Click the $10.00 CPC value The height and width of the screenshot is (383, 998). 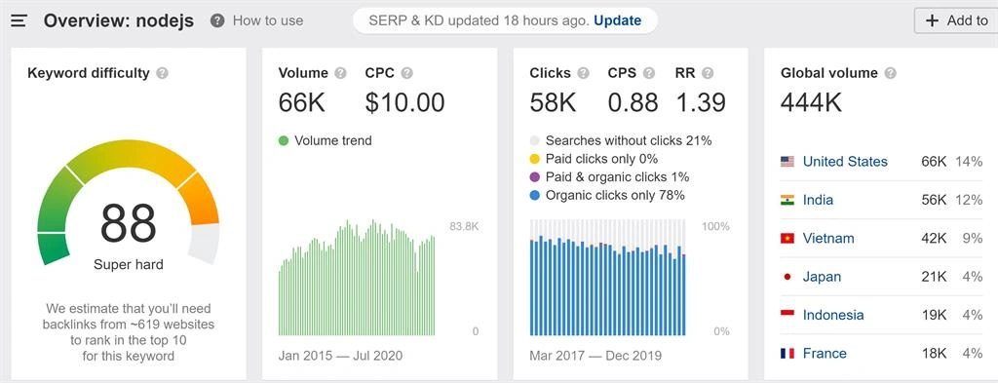coord(404,102)
